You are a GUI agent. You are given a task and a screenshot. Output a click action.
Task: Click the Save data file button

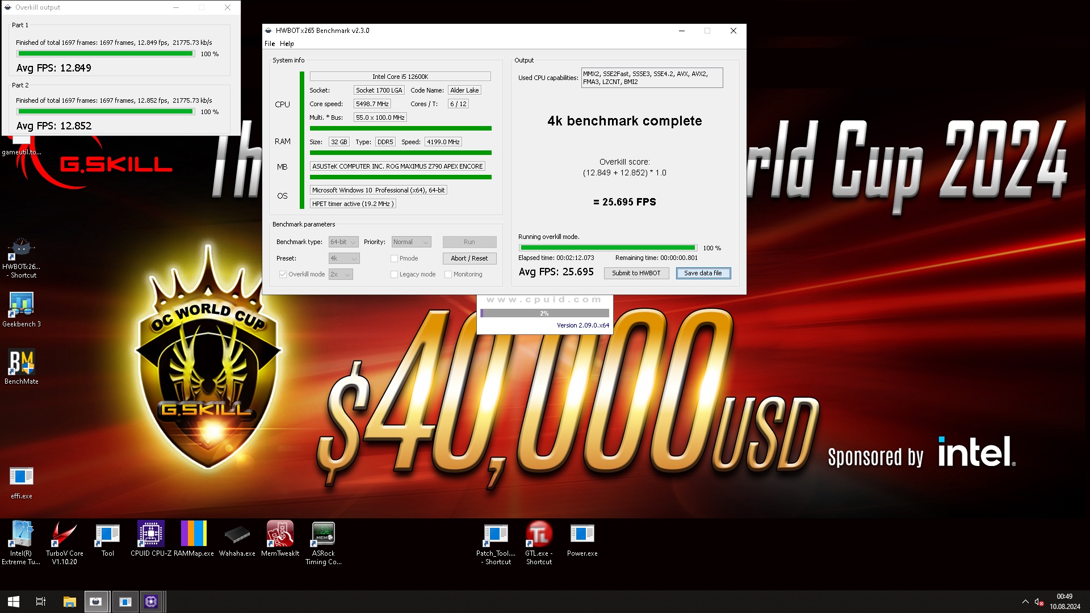tap(703, 273)
